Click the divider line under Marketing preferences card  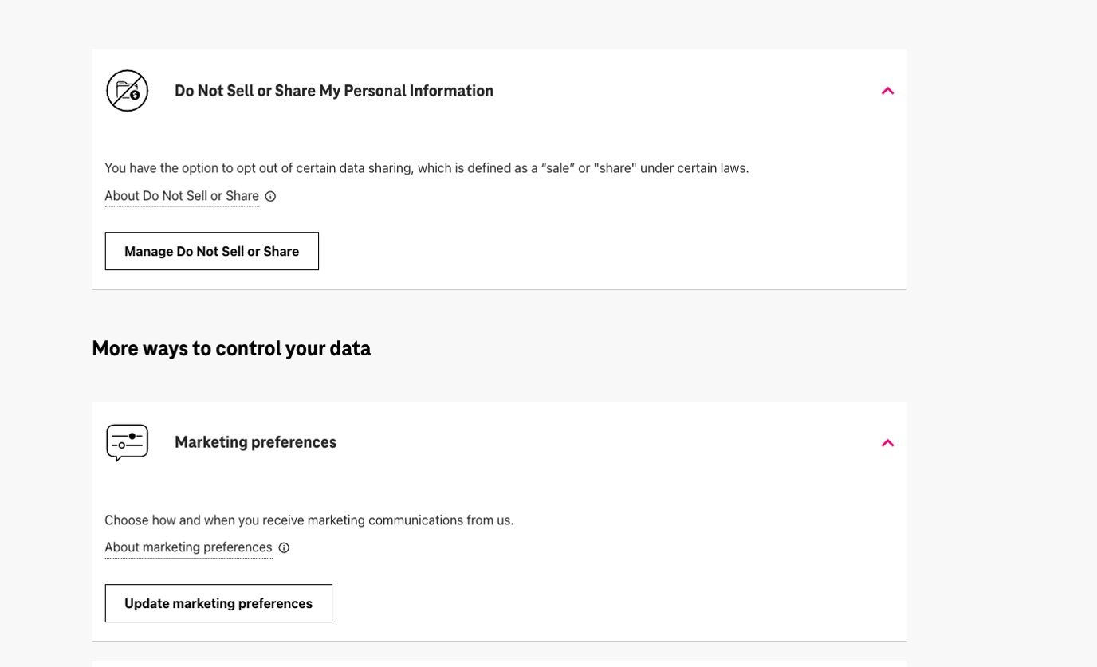[x=499, y=641]
